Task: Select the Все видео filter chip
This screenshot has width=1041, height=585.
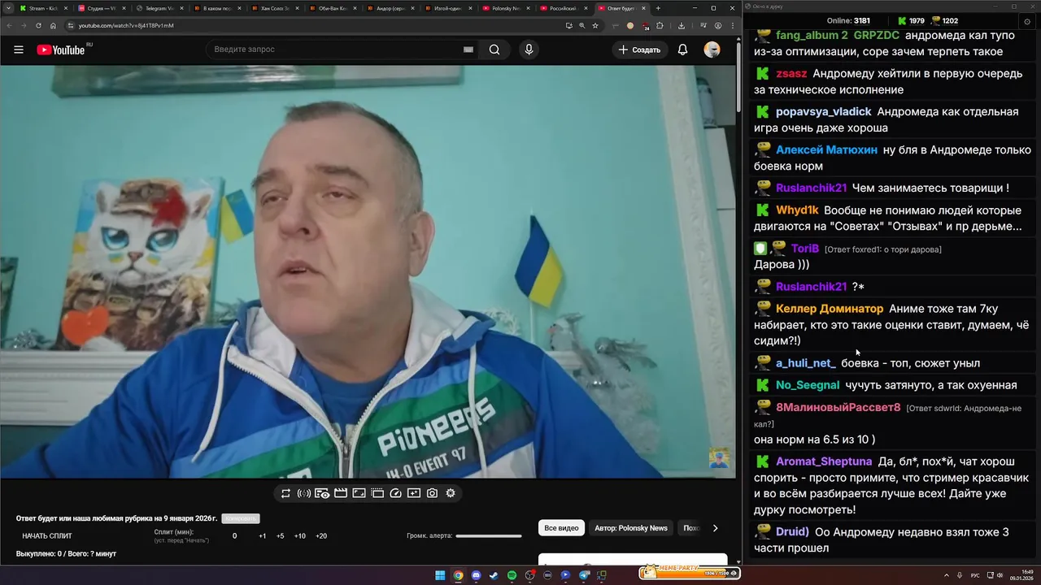Action: (561, 528)
